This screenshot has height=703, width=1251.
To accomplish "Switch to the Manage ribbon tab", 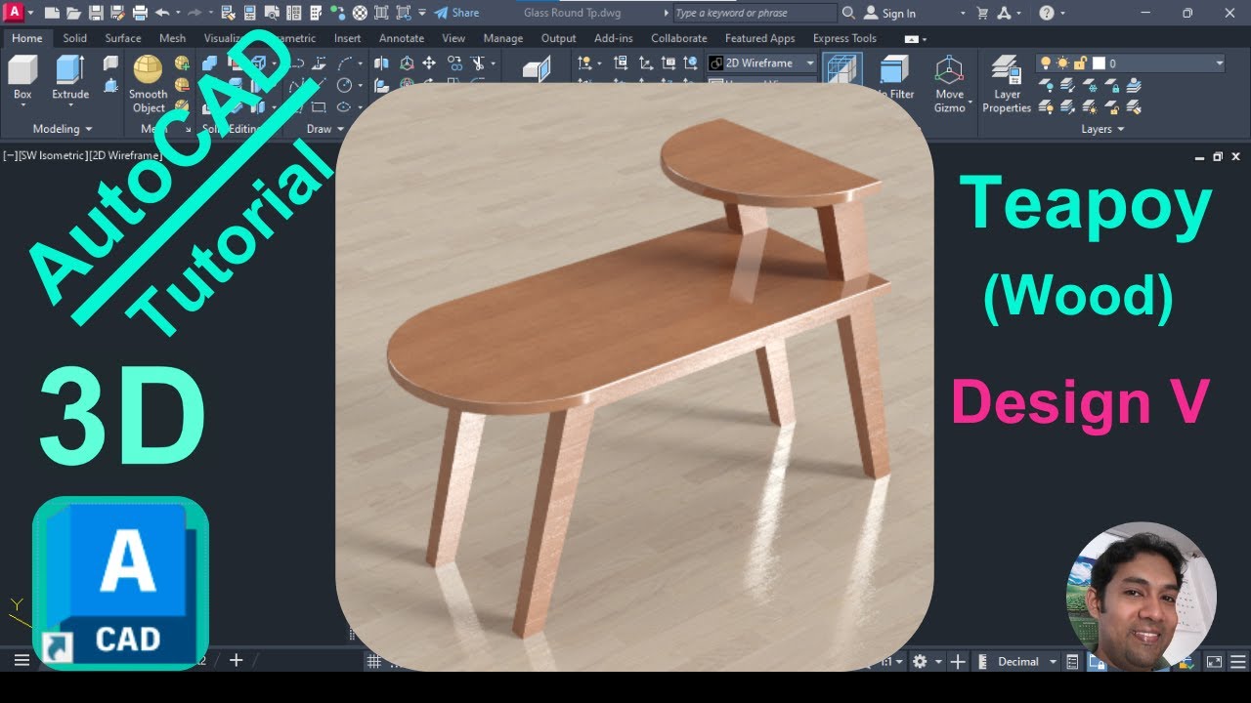I will coord(503,38).
